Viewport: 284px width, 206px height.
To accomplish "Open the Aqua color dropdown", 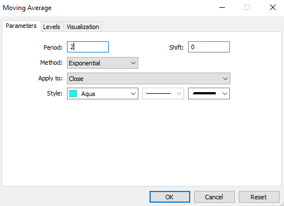I will (x=103, y=94).
